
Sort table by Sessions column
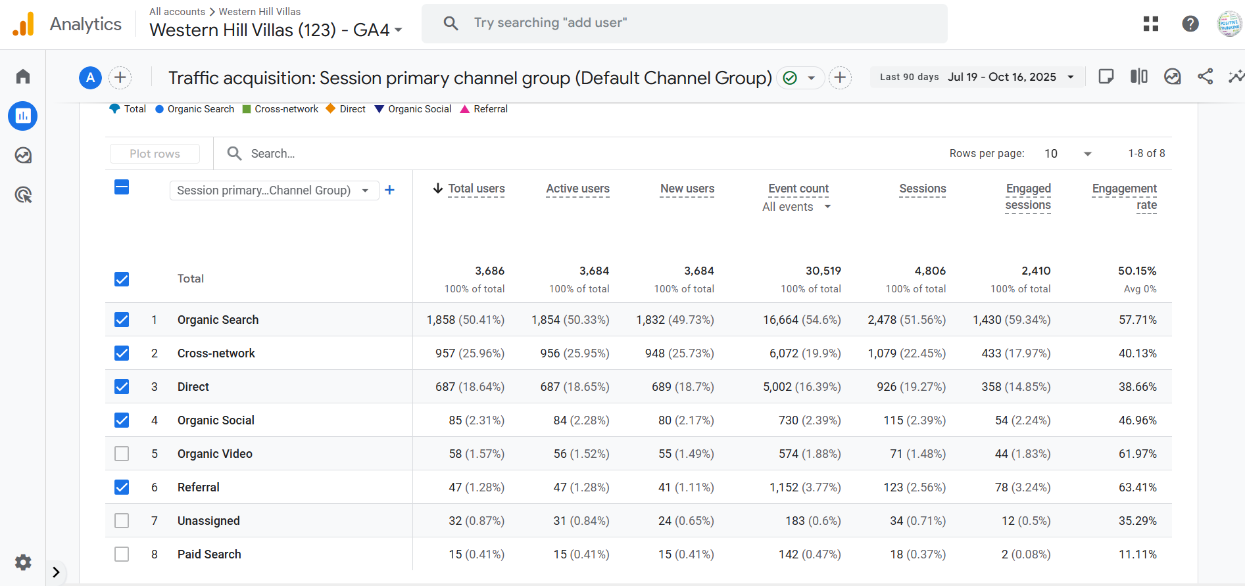(x=922, y=189)
